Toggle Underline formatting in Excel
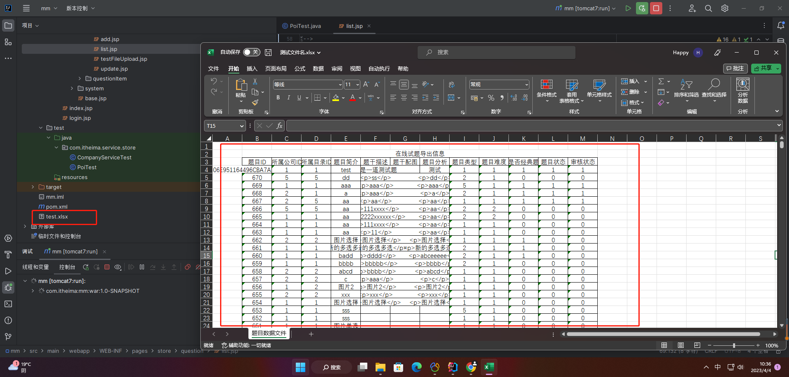Screen dimensions: 789x377 click(299, 97)
